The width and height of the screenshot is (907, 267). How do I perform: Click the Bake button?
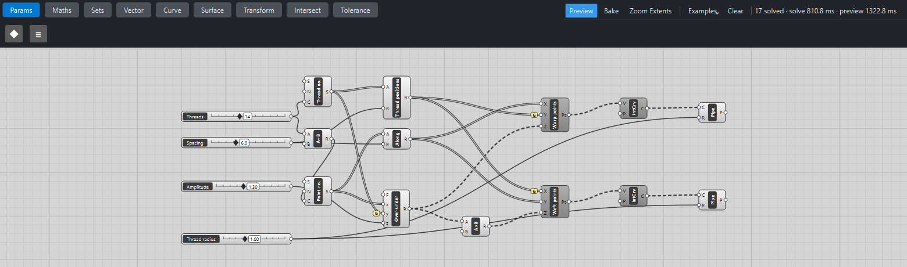tap(611, 11)
